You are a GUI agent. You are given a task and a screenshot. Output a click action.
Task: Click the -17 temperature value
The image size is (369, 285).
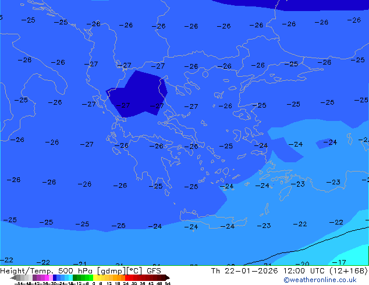click(339, 262)
